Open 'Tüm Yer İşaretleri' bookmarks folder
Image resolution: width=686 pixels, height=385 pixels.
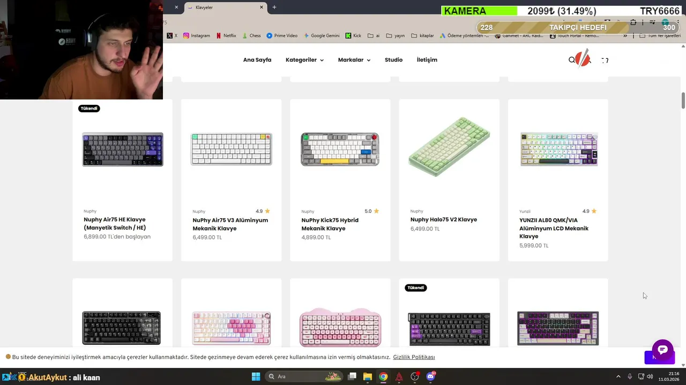[x=660, y=36]
